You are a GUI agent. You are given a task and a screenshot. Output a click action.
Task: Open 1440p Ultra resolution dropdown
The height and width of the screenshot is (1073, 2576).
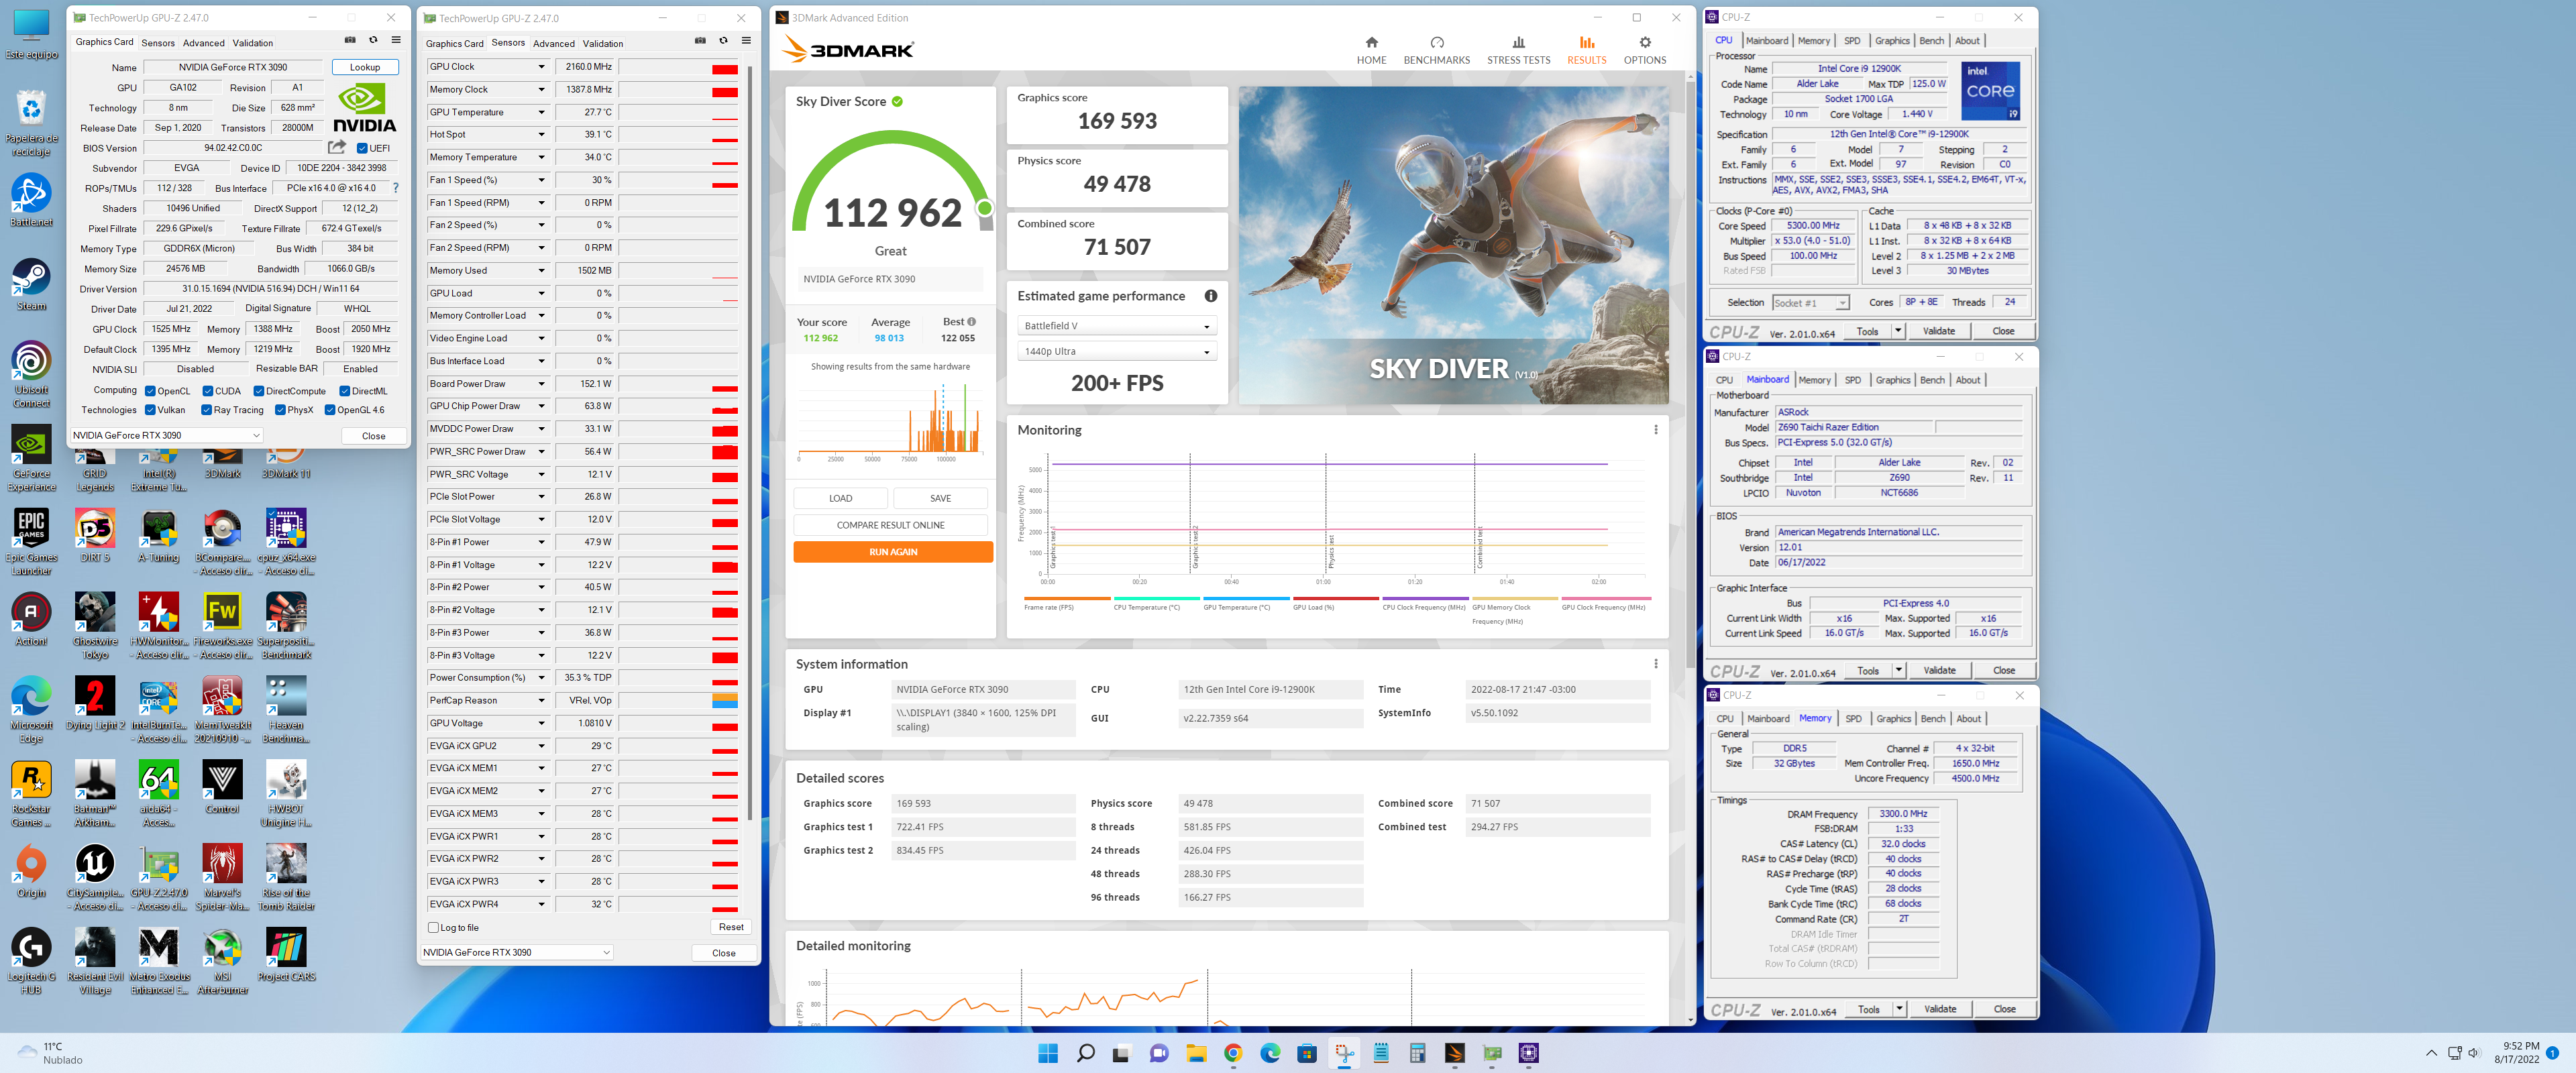click(x=1116, y=351)
